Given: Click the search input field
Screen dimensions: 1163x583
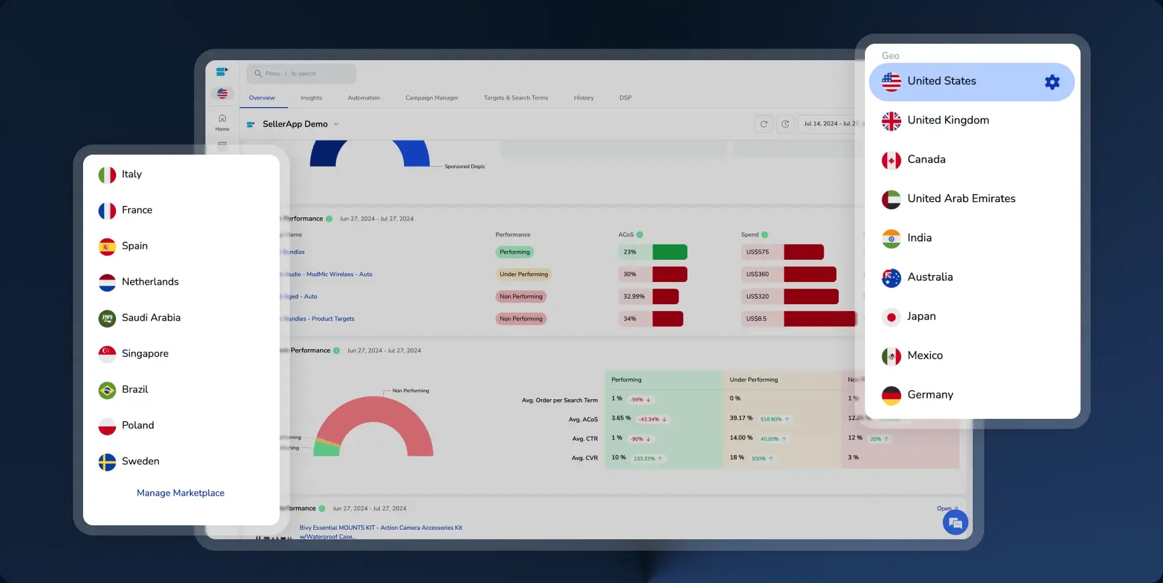Looking at the screenshot, I should (301, 74).
